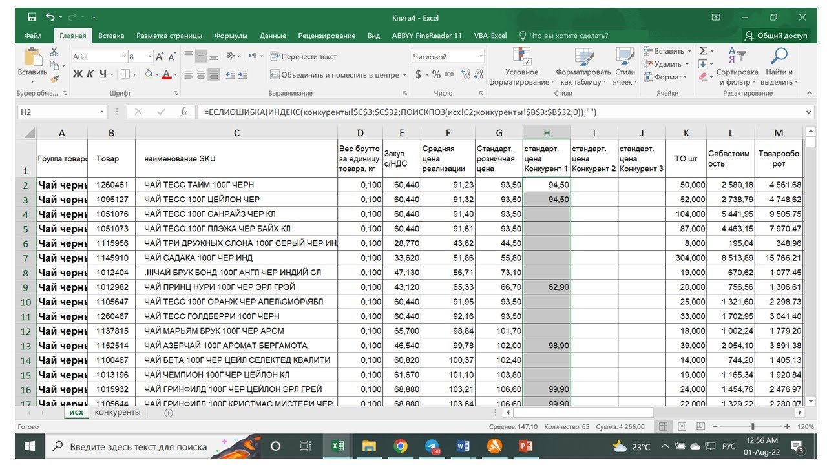
Task: Enable Wrap Text option
Action: pos(304,57)
